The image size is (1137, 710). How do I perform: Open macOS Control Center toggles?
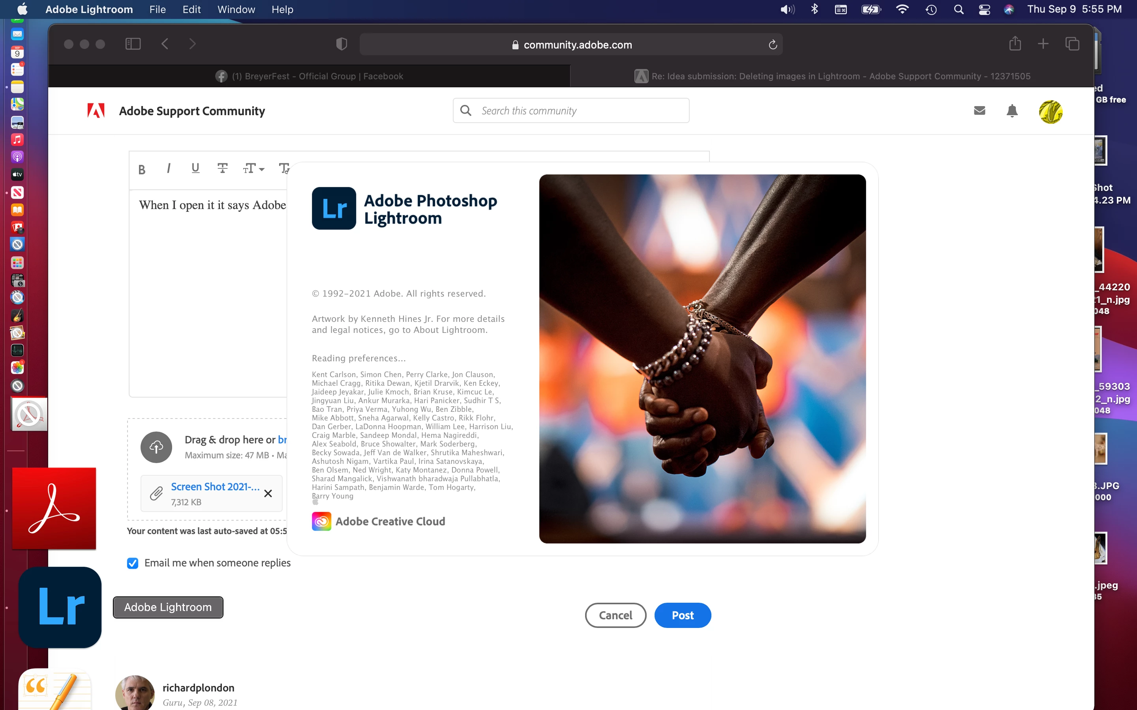pyautogui.click(x=984, y=9)
